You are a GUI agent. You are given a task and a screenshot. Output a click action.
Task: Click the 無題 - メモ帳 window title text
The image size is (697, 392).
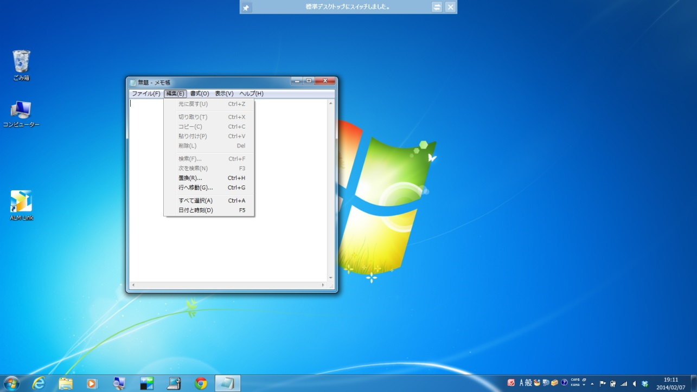(154, 83)
